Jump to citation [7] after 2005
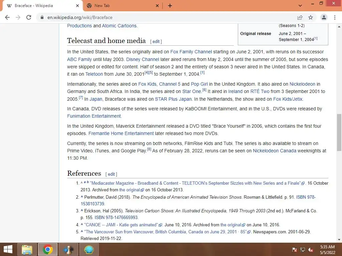 [x=81, y=97]
